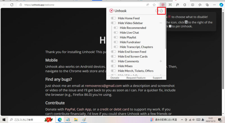Open File Explorer from the taskbar
The image size is (225, 123).
click(76, 120)
